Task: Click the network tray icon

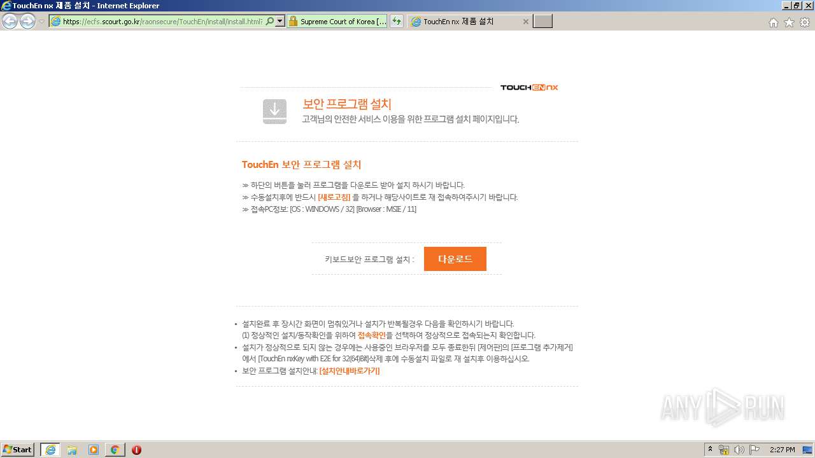Action: [x=724, y=450]
